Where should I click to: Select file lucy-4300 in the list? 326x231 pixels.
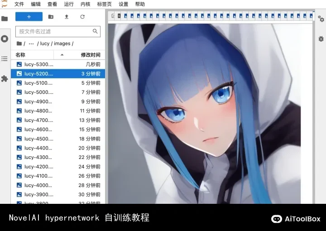pyautogui.click(x=58, y=157)
